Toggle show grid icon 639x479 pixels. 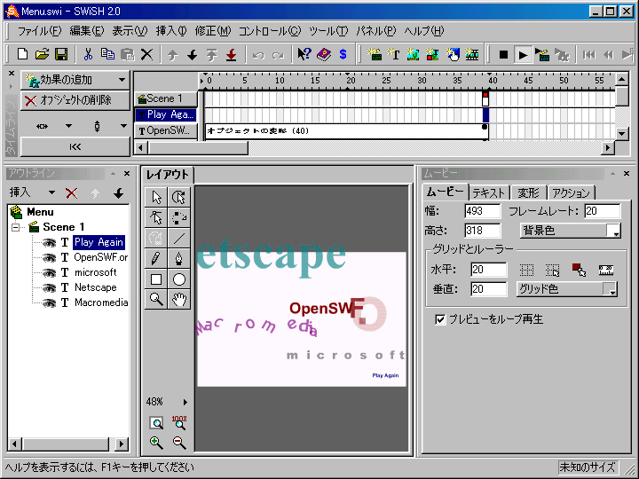[526, 270]
